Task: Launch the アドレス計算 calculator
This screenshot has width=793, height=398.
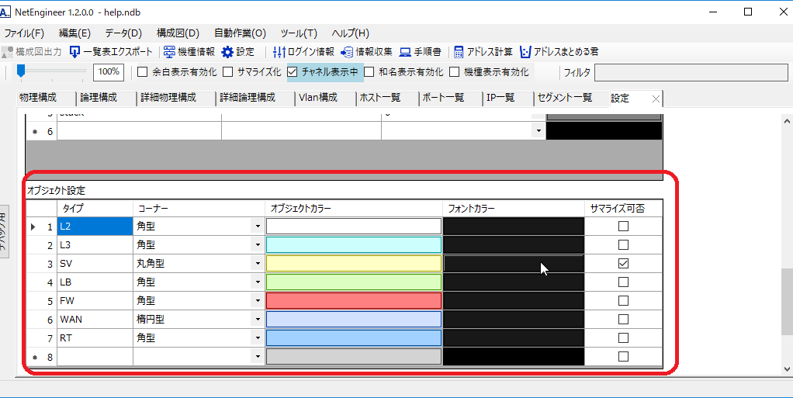Action: point(459,52)
